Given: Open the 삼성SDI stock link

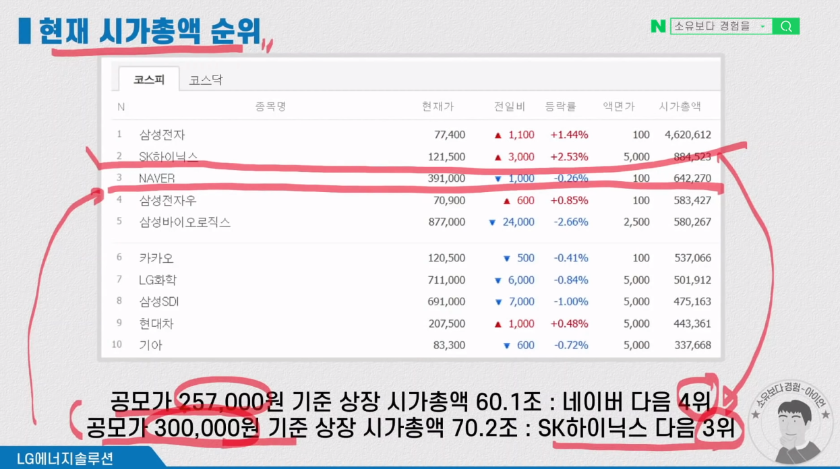Looking at the screenshot, I should pyautogui.click(x=159, y=301).
